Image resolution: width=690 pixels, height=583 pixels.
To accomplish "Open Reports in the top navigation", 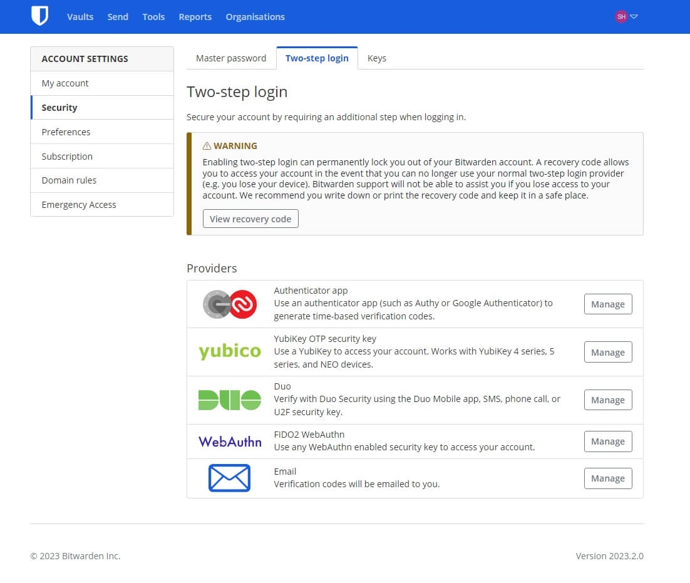I will tap(195, 17).
